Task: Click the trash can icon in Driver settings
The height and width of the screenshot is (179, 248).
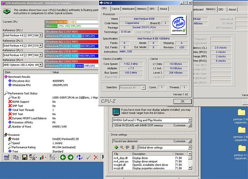Action: point(133,147)
